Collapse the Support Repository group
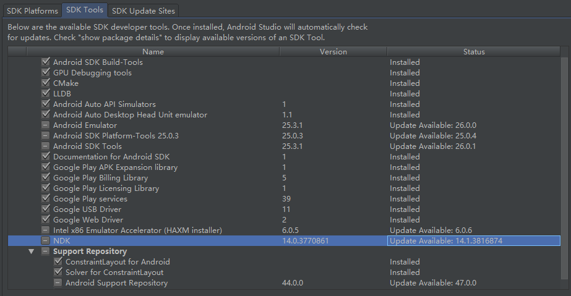This screenshot has height=296, width=571. pos(32,252)
